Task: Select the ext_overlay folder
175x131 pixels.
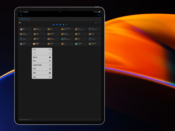Action: (67, 29)
